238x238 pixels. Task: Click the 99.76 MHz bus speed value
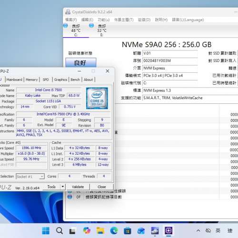coord(31,159)
